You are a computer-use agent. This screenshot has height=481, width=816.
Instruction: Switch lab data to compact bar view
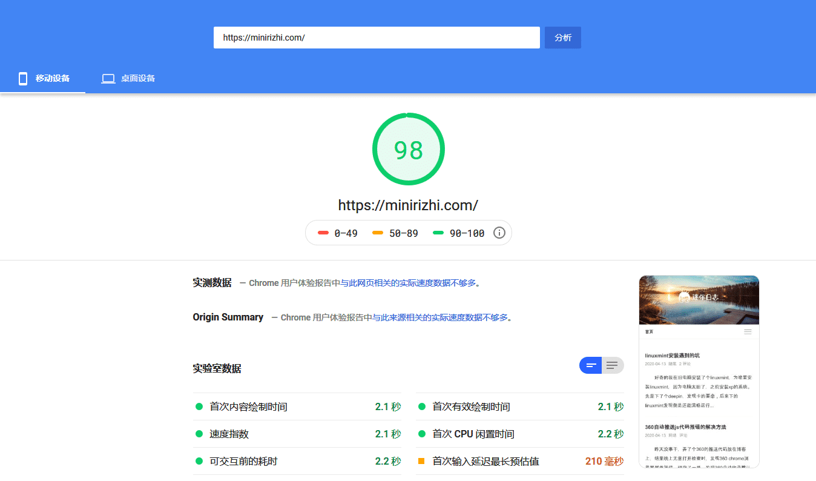pyautogui.click(x=591, y=365)
